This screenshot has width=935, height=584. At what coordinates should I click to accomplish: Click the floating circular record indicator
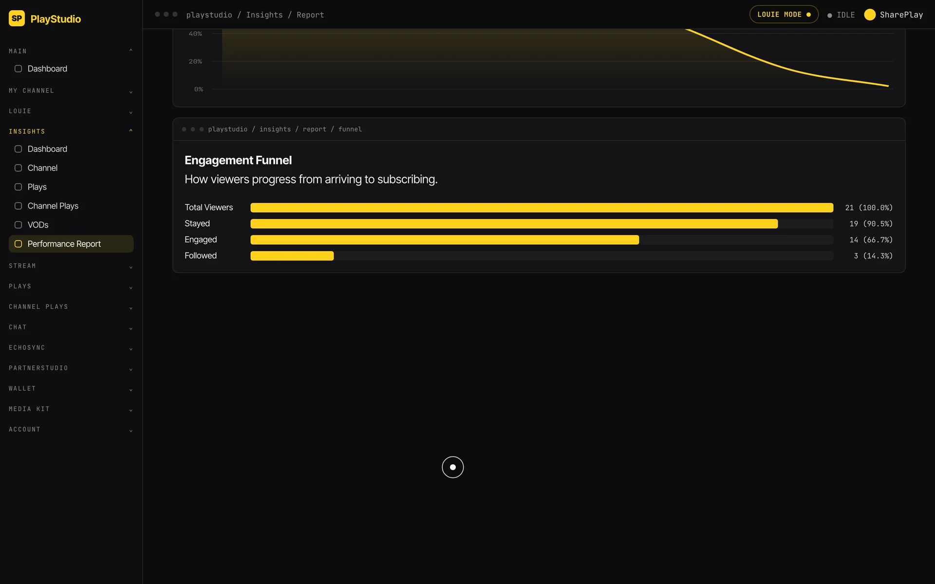[x=452, y=467]
